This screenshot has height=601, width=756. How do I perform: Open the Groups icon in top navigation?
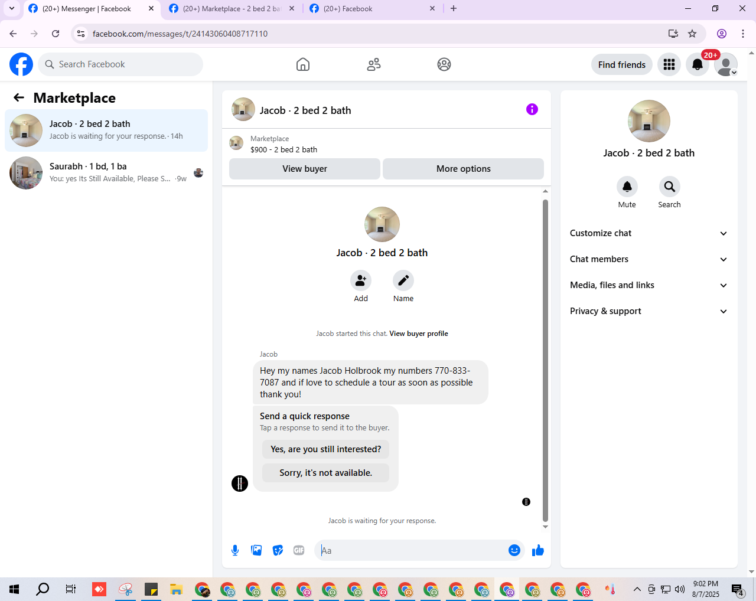[444, 64]
